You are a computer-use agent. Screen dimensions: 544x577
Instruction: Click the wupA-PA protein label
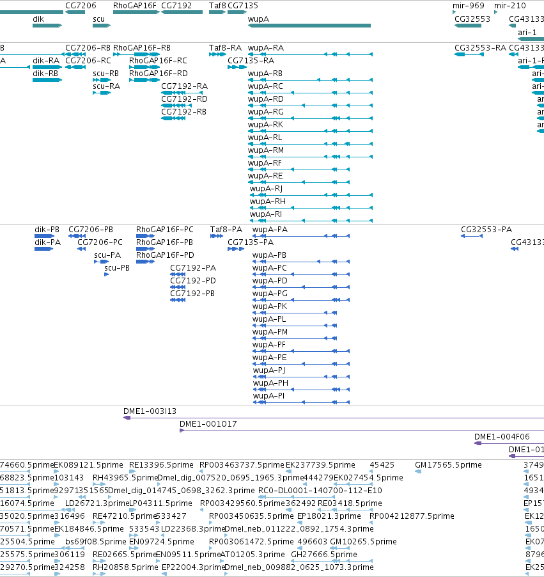pyautogui.click(x=270, y=229)
